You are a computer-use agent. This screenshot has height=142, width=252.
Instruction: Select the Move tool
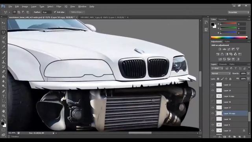coord(4,23)
